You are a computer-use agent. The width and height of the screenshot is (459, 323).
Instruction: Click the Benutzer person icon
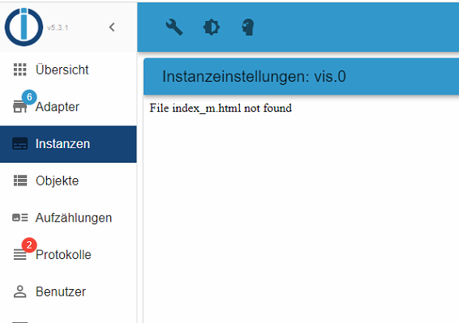(20, 291)
